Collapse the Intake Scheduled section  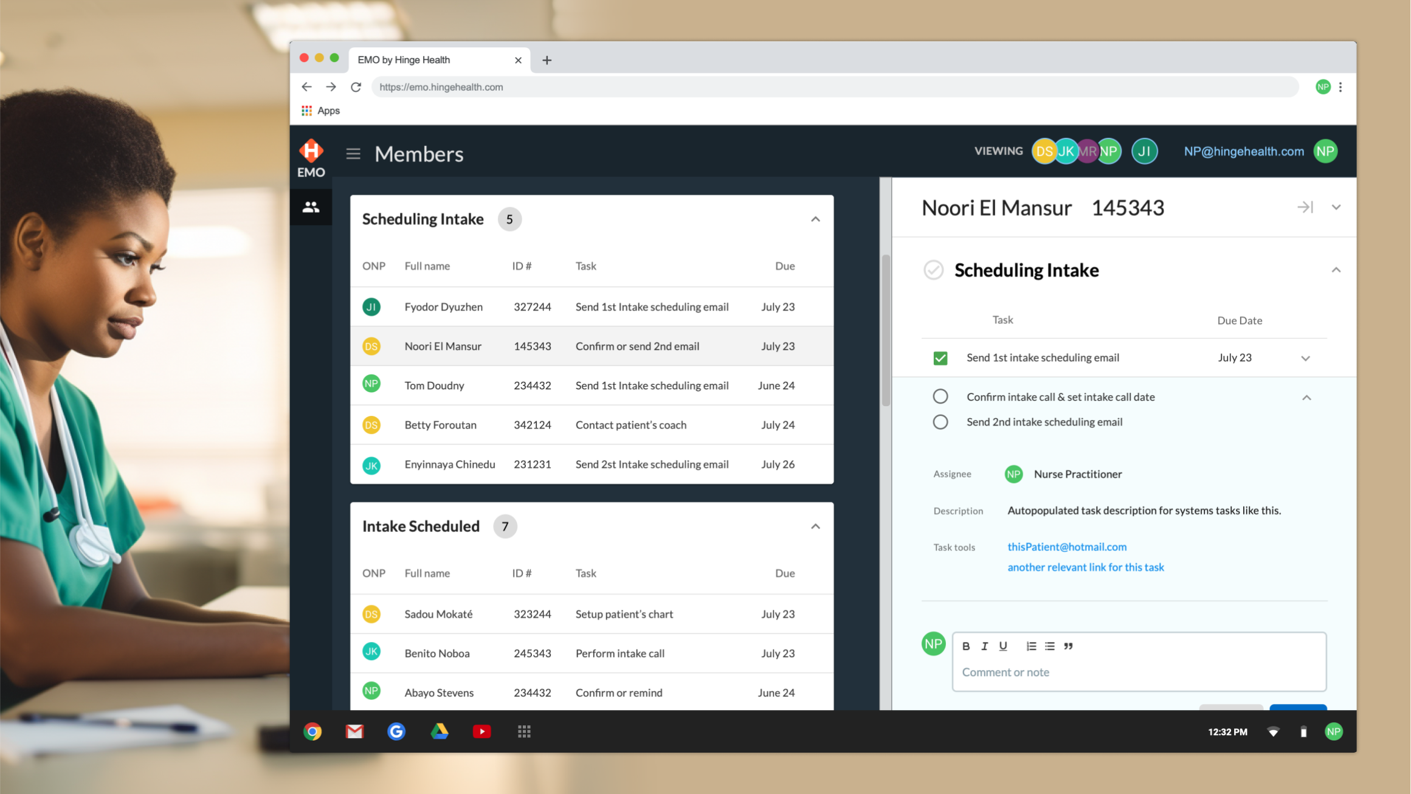(815, 526)
